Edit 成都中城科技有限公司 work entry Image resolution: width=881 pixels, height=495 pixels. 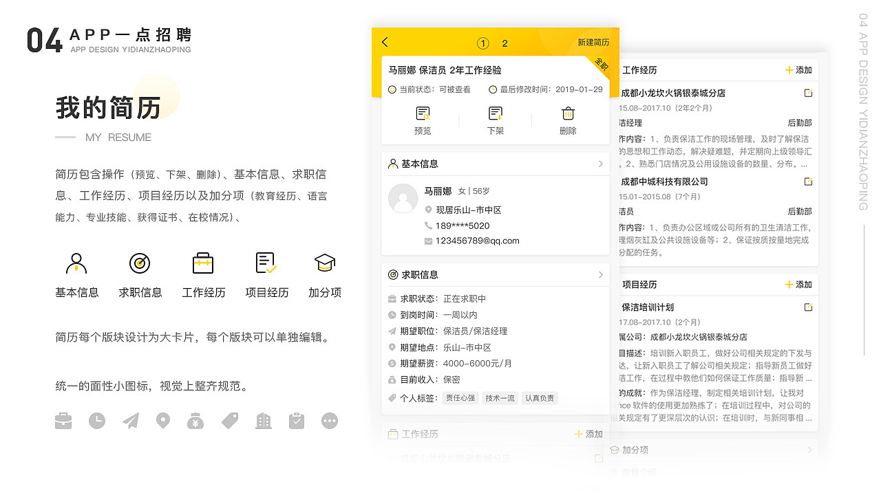coord(809,181)
